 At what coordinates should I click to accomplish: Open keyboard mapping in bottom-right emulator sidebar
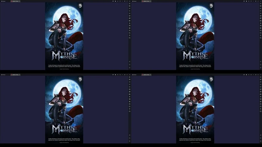coord(261,79)
